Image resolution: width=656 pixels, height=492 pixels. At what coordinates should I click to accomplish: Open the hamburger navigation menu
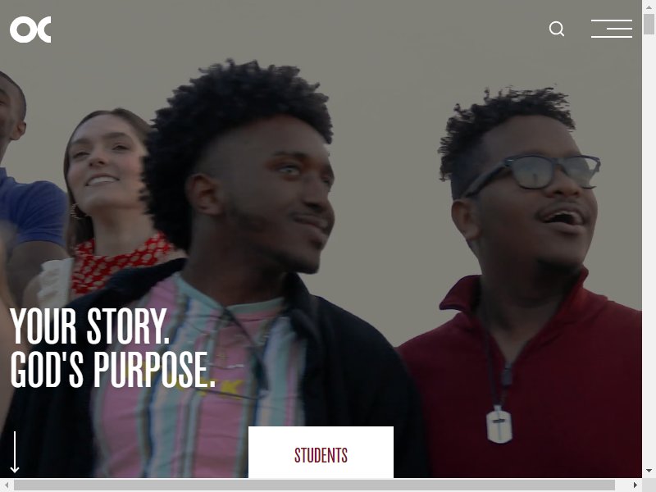point(611,29)
